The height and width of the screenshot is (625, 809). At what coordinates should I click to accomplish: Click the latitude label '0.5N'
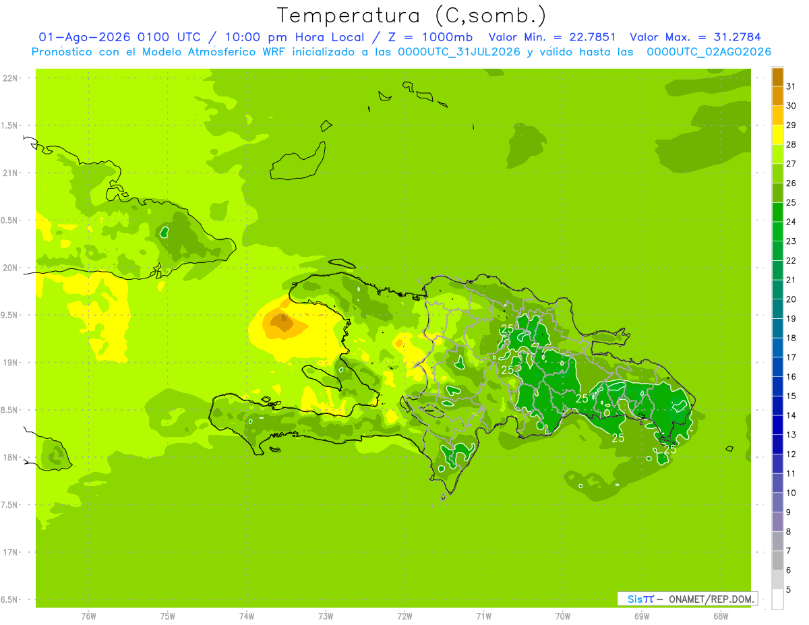point(10,220)
